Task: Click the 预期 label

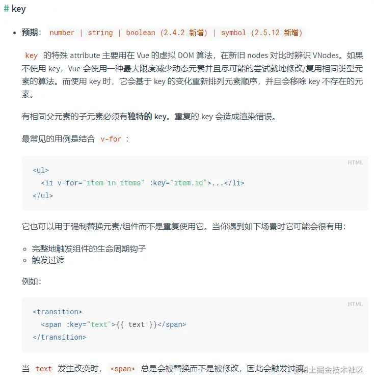Action: coord(30,33)
